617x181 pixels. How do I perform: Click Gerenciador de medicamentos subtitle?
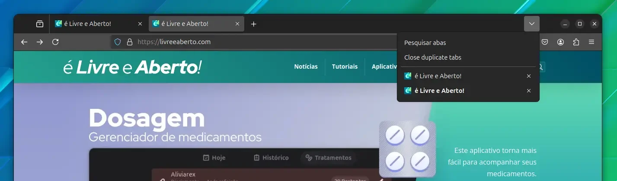[x=175, y=137]
